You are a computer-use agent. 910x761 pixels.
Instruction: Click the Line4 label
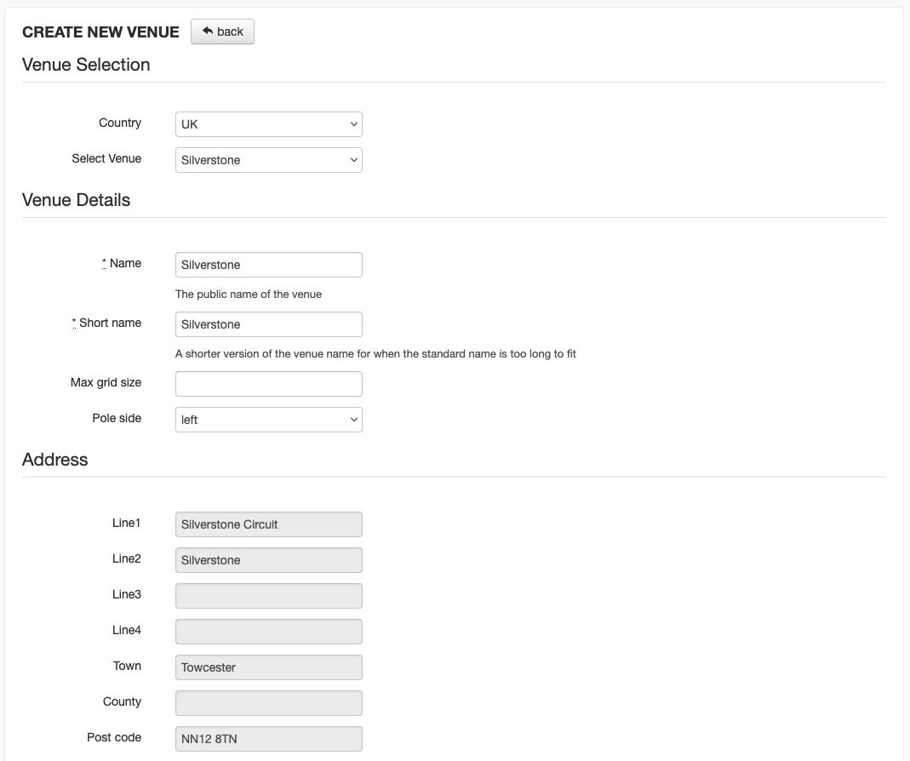(127, 631)
